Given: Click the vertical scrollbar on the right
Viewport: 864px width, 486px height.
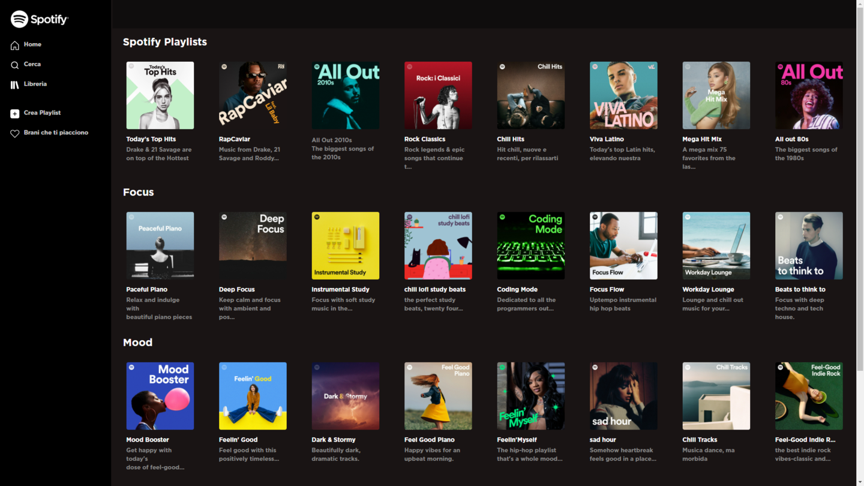Looking at the screenshot, I should 860,243.
